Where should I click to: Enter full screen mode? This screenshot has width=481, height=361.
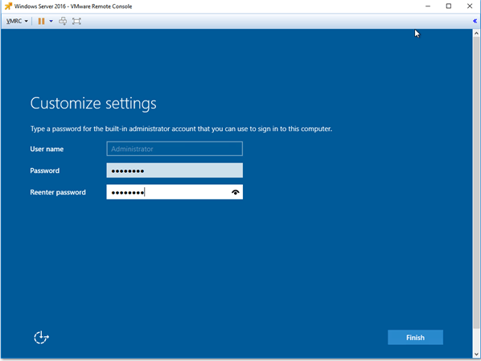pyautogui.click(x=76, y=21)
